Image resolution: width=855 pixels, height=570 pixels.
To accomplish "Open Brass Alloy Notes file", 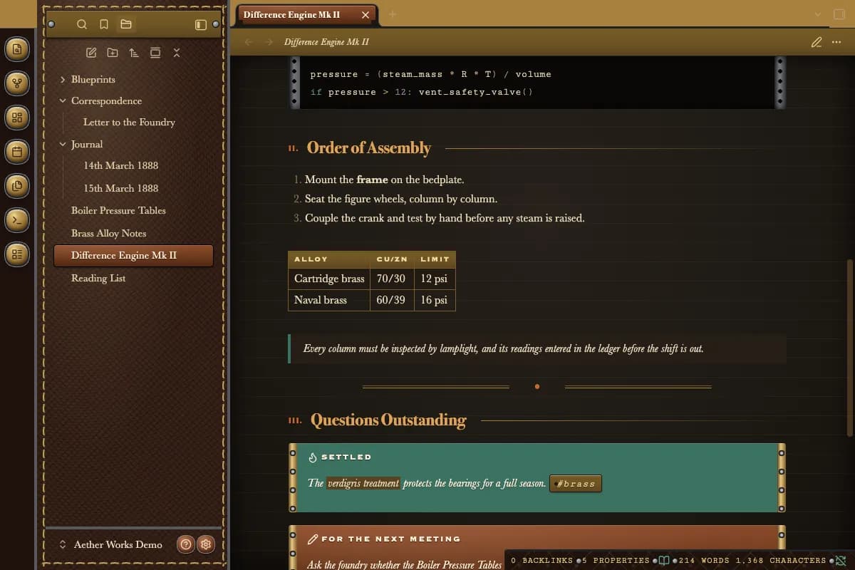I will coord(108,233).
